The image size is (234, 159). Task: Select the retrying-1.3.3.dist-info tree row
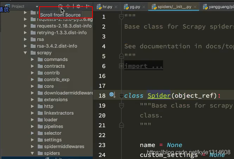pos(47,33)
